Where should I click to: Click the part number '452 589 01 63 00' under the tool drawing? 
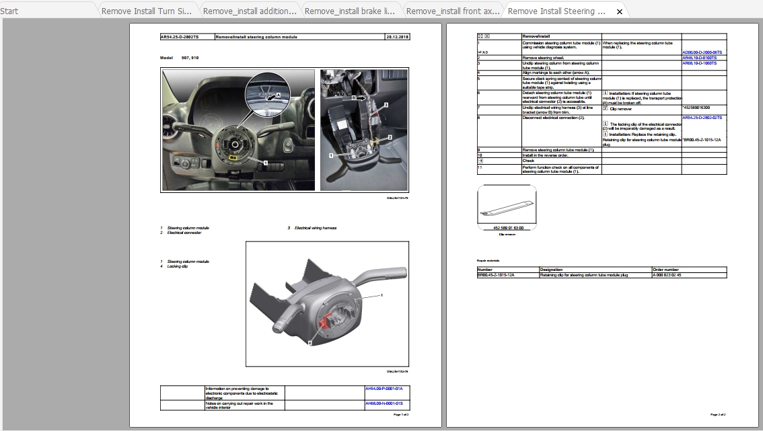coord(508,228)
